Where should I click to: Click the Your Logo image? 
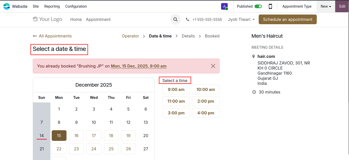coord(48,19)
